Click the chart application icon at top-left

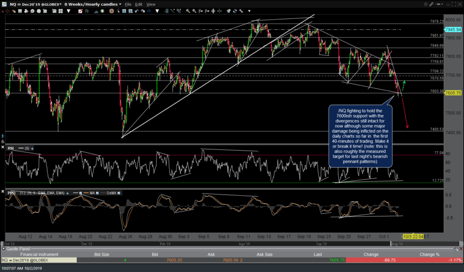tap(4, 4)
